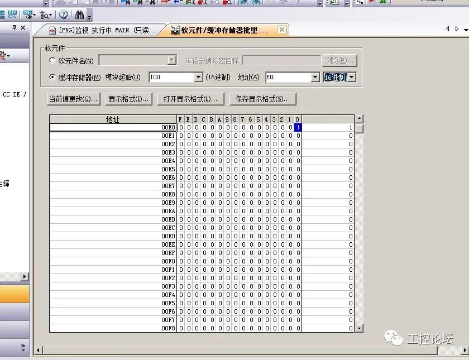
Task: Click the table scrollbar up arrow
Action: [x=359, y=119]
